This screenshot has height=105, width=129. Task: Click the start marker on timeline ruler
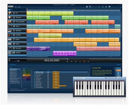tap(27, 9)
